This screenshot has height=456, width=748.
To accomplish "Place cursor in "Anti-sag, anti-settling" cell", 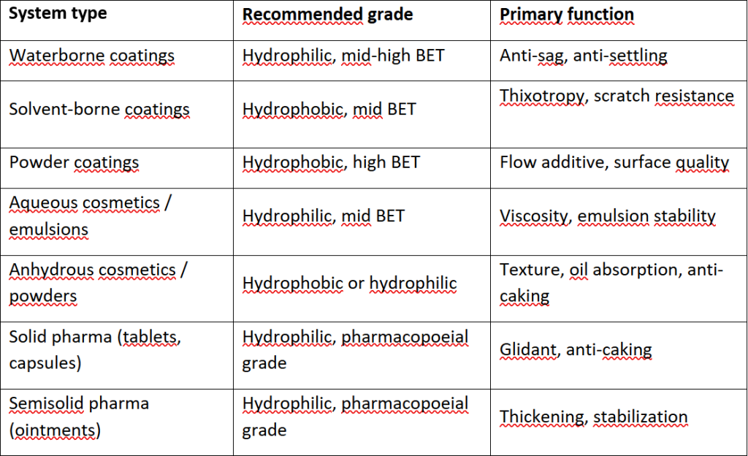I will [584, 56].
